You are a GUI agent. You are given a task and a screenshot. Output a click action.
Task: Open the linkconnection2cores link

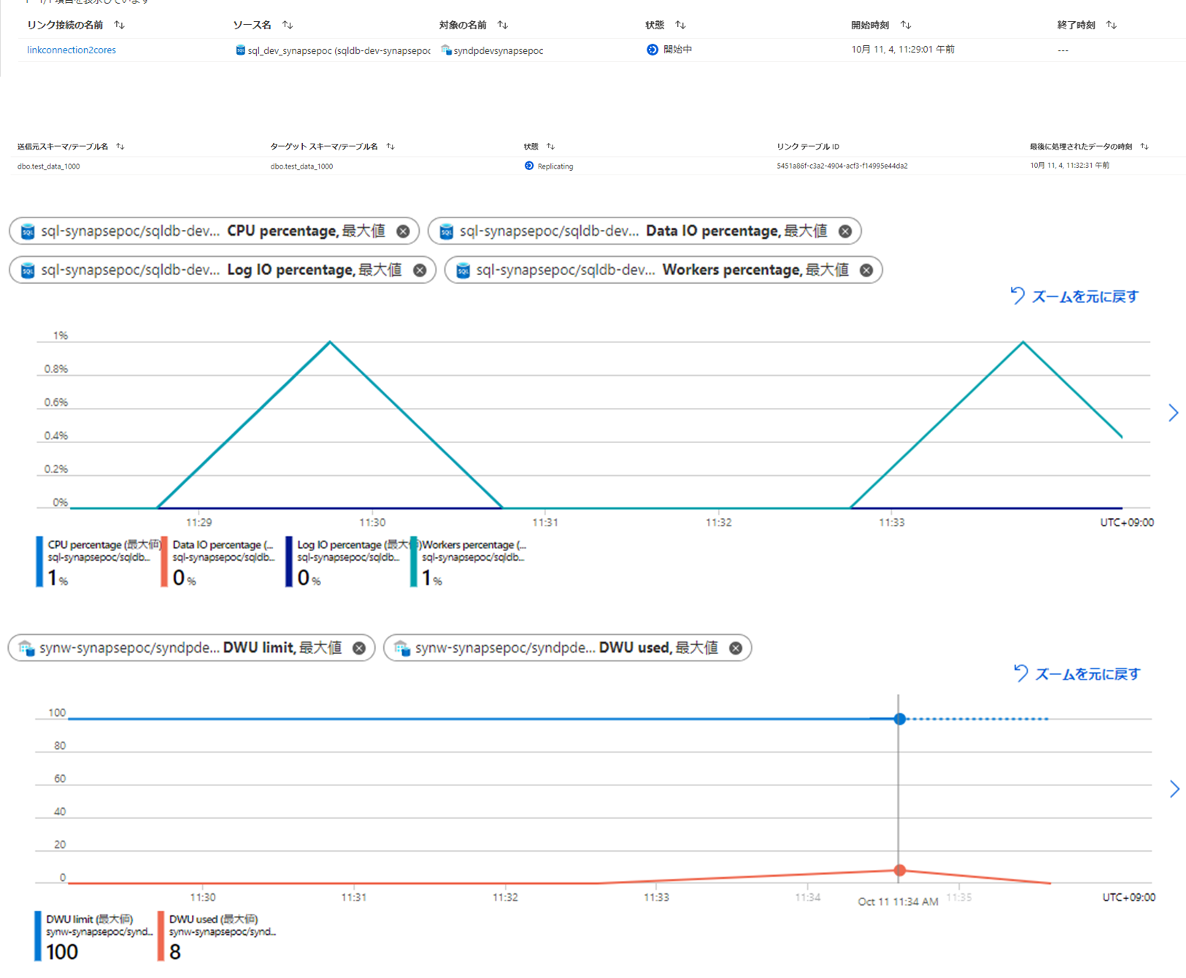(72, 50)
